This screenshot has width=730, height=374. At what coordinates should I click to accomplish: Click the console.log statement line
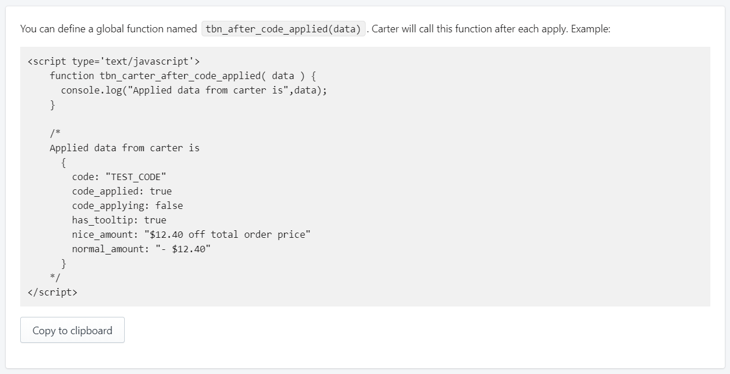click(193, 90)
